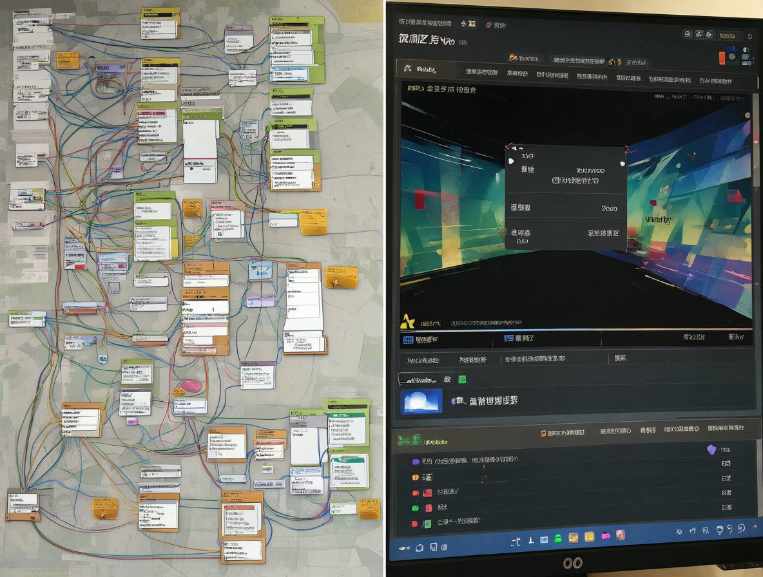Open the magenta app icon on the taskbar

coord(605,536)
